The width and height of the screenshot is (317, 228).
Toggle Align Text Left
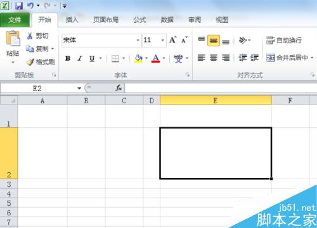[202, 58]
